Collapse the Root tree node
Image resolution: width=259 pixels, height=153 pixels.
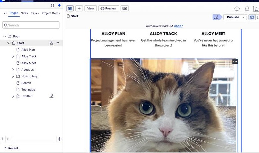pos(5,36)
